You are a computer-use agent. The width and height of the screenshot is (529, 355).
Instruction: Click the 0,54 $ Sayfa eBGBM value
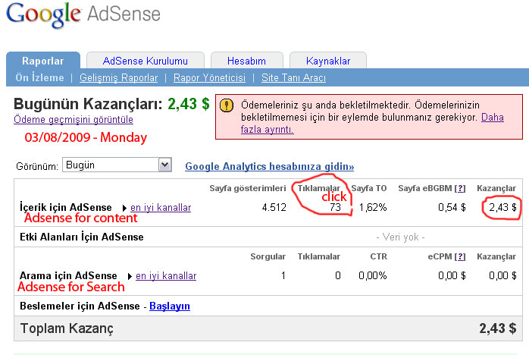coord(452,207)
